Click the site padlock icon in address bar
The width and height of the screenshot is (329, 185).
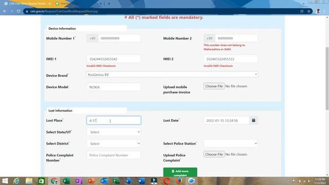pyautogui.click(x=27, y=11)
